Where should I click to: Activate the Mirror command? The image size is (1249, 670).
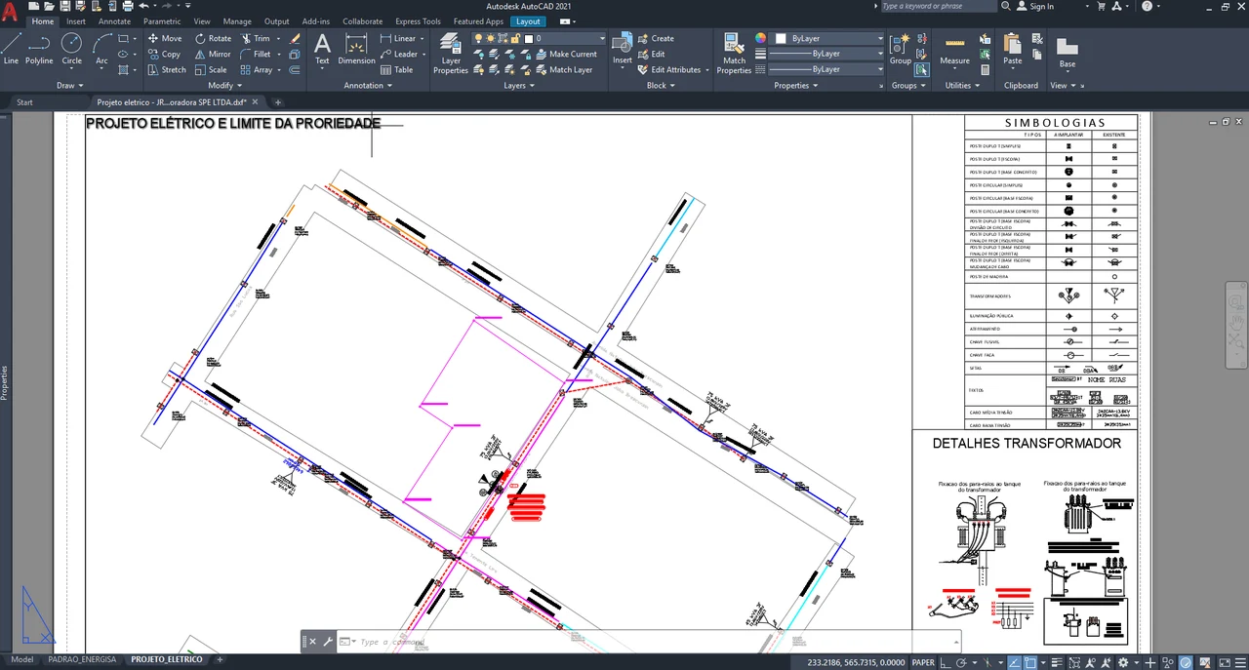[x=212, y=55]
